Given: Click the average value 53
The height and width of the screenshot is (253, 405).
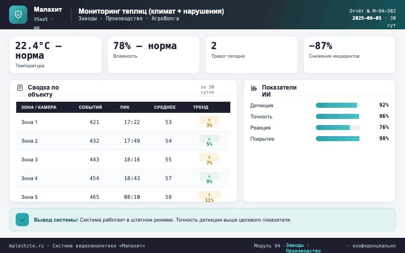Looking at the screenshot, I should click(169, 122).
